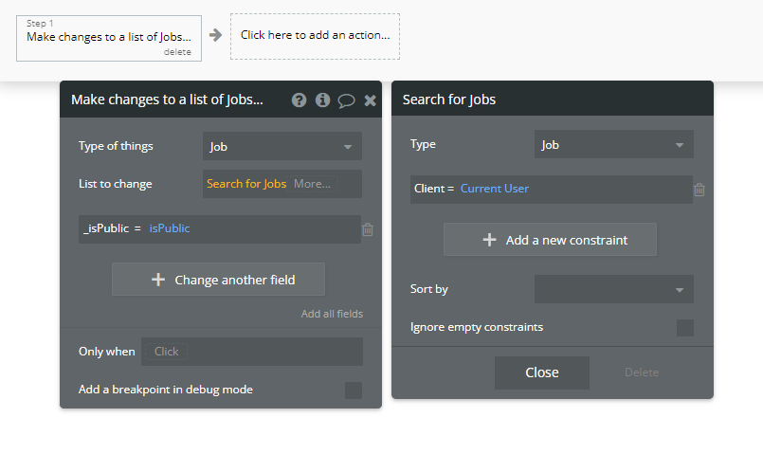The width and height of the screenshot is (763, 454).
Task: Enable Add a breakpoint in debug mode
Action: point(354,390)
